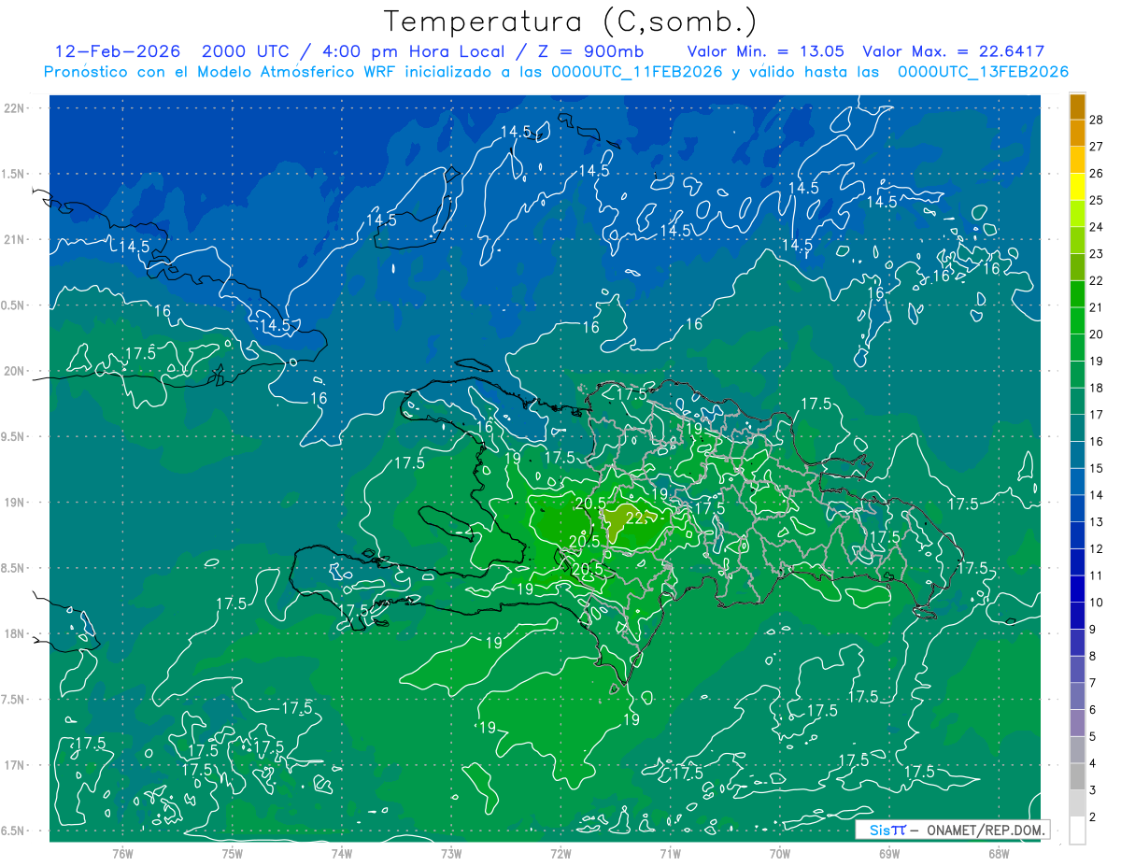The height and width of the screenshot is (866, 1121).
Task: Click the color scale value '15'
Action: coord(1097,468)
